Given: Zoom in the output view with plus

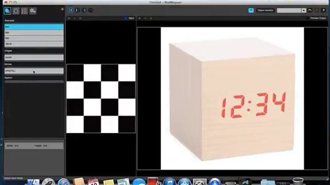Looking at the screenshot, I should tap(140, 18).
